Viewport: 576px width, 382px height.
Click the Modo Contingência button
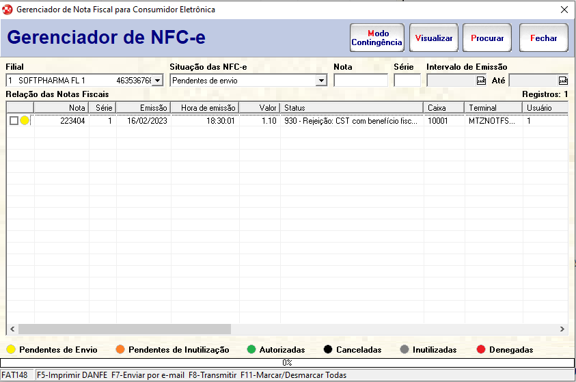point(377,38)
